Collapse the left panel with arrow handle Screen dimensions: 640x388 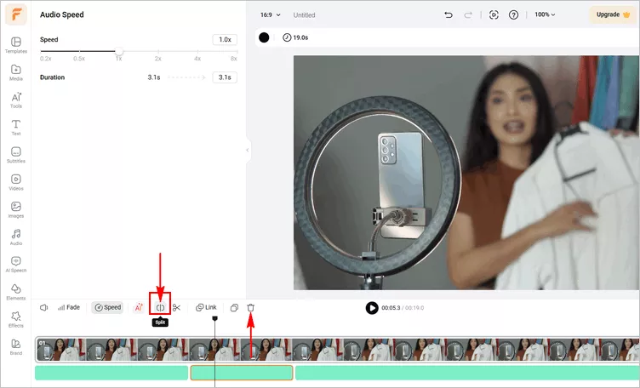(x=248, y=150)
